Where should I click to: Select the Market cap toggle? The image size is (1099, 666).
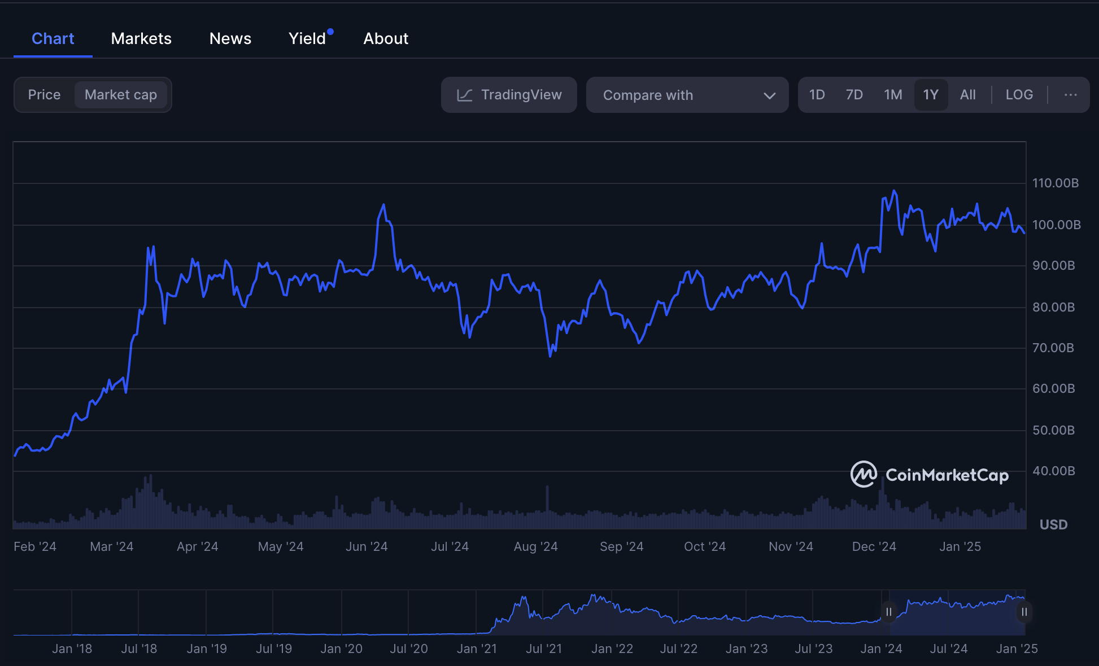121,95
